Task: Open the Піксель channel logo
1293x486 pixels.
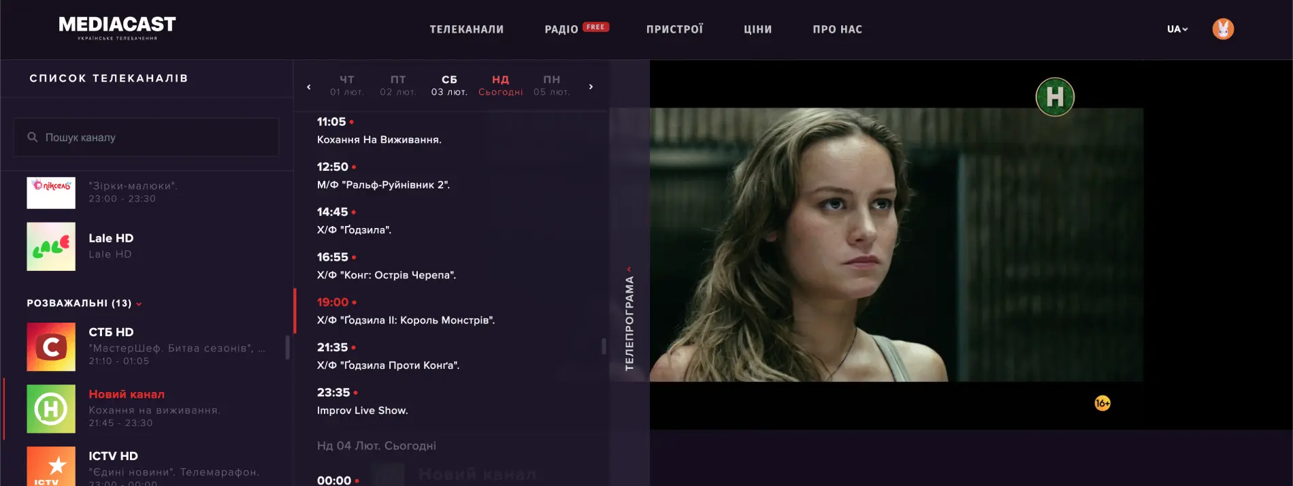Action: (x=51, y=193)
